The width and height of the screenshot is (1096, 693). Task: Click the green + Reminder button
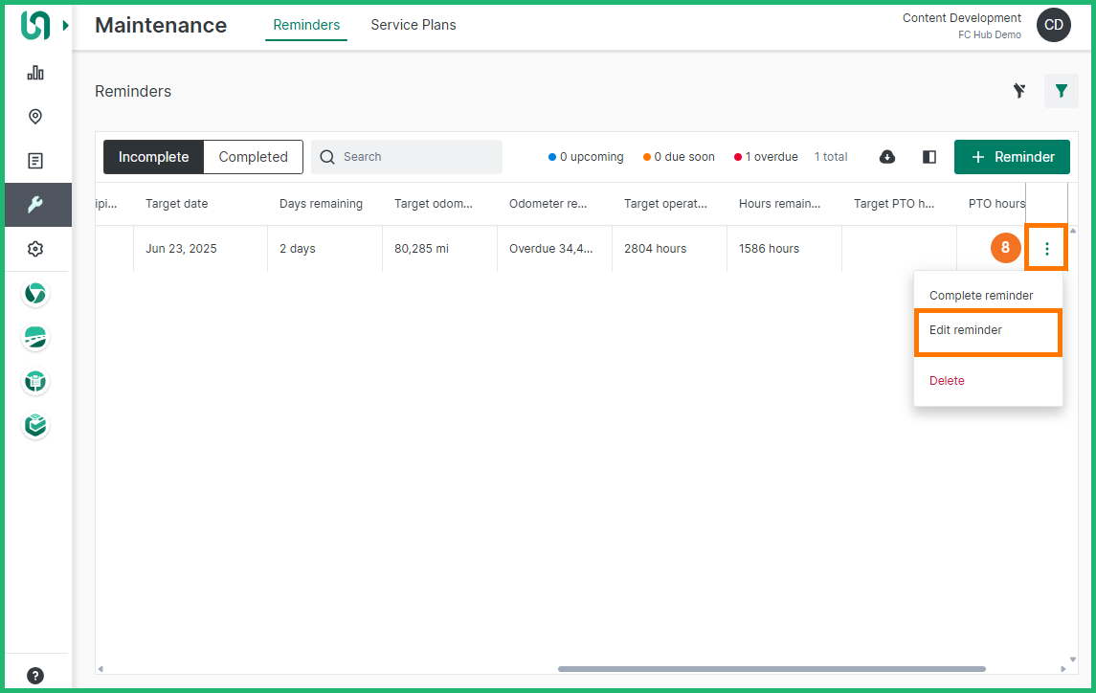click(x=1012, y=157)
